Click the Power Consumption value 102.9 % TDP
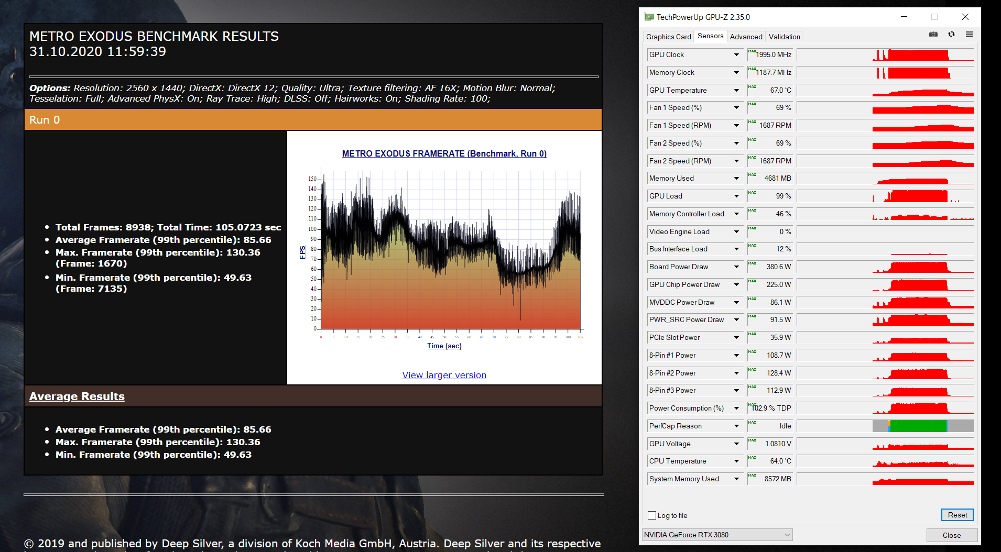Viewport: 1001px width, 552px height. point(771,408)
